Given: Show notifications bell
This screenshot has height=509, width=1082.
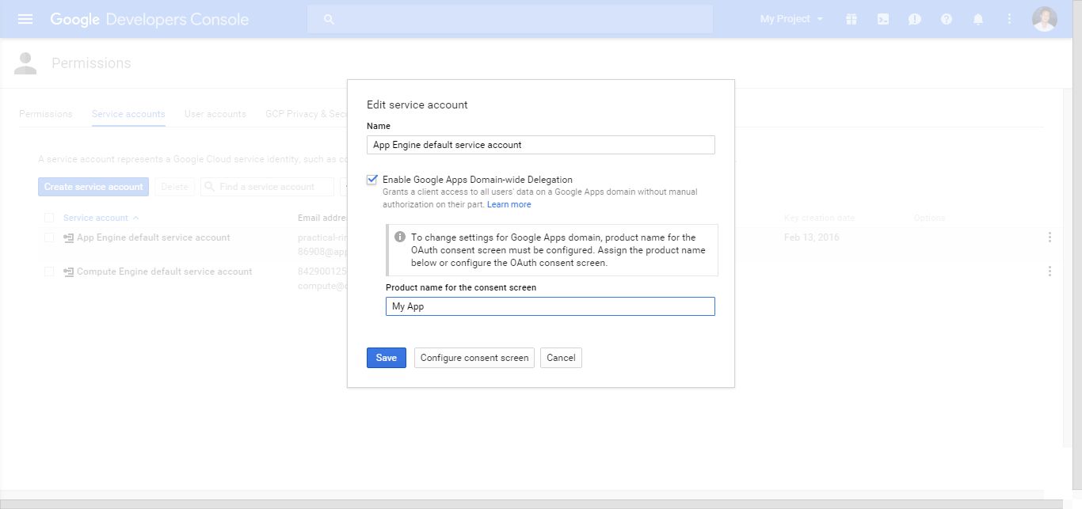Looking at the screenshot, I should (978, 19).
